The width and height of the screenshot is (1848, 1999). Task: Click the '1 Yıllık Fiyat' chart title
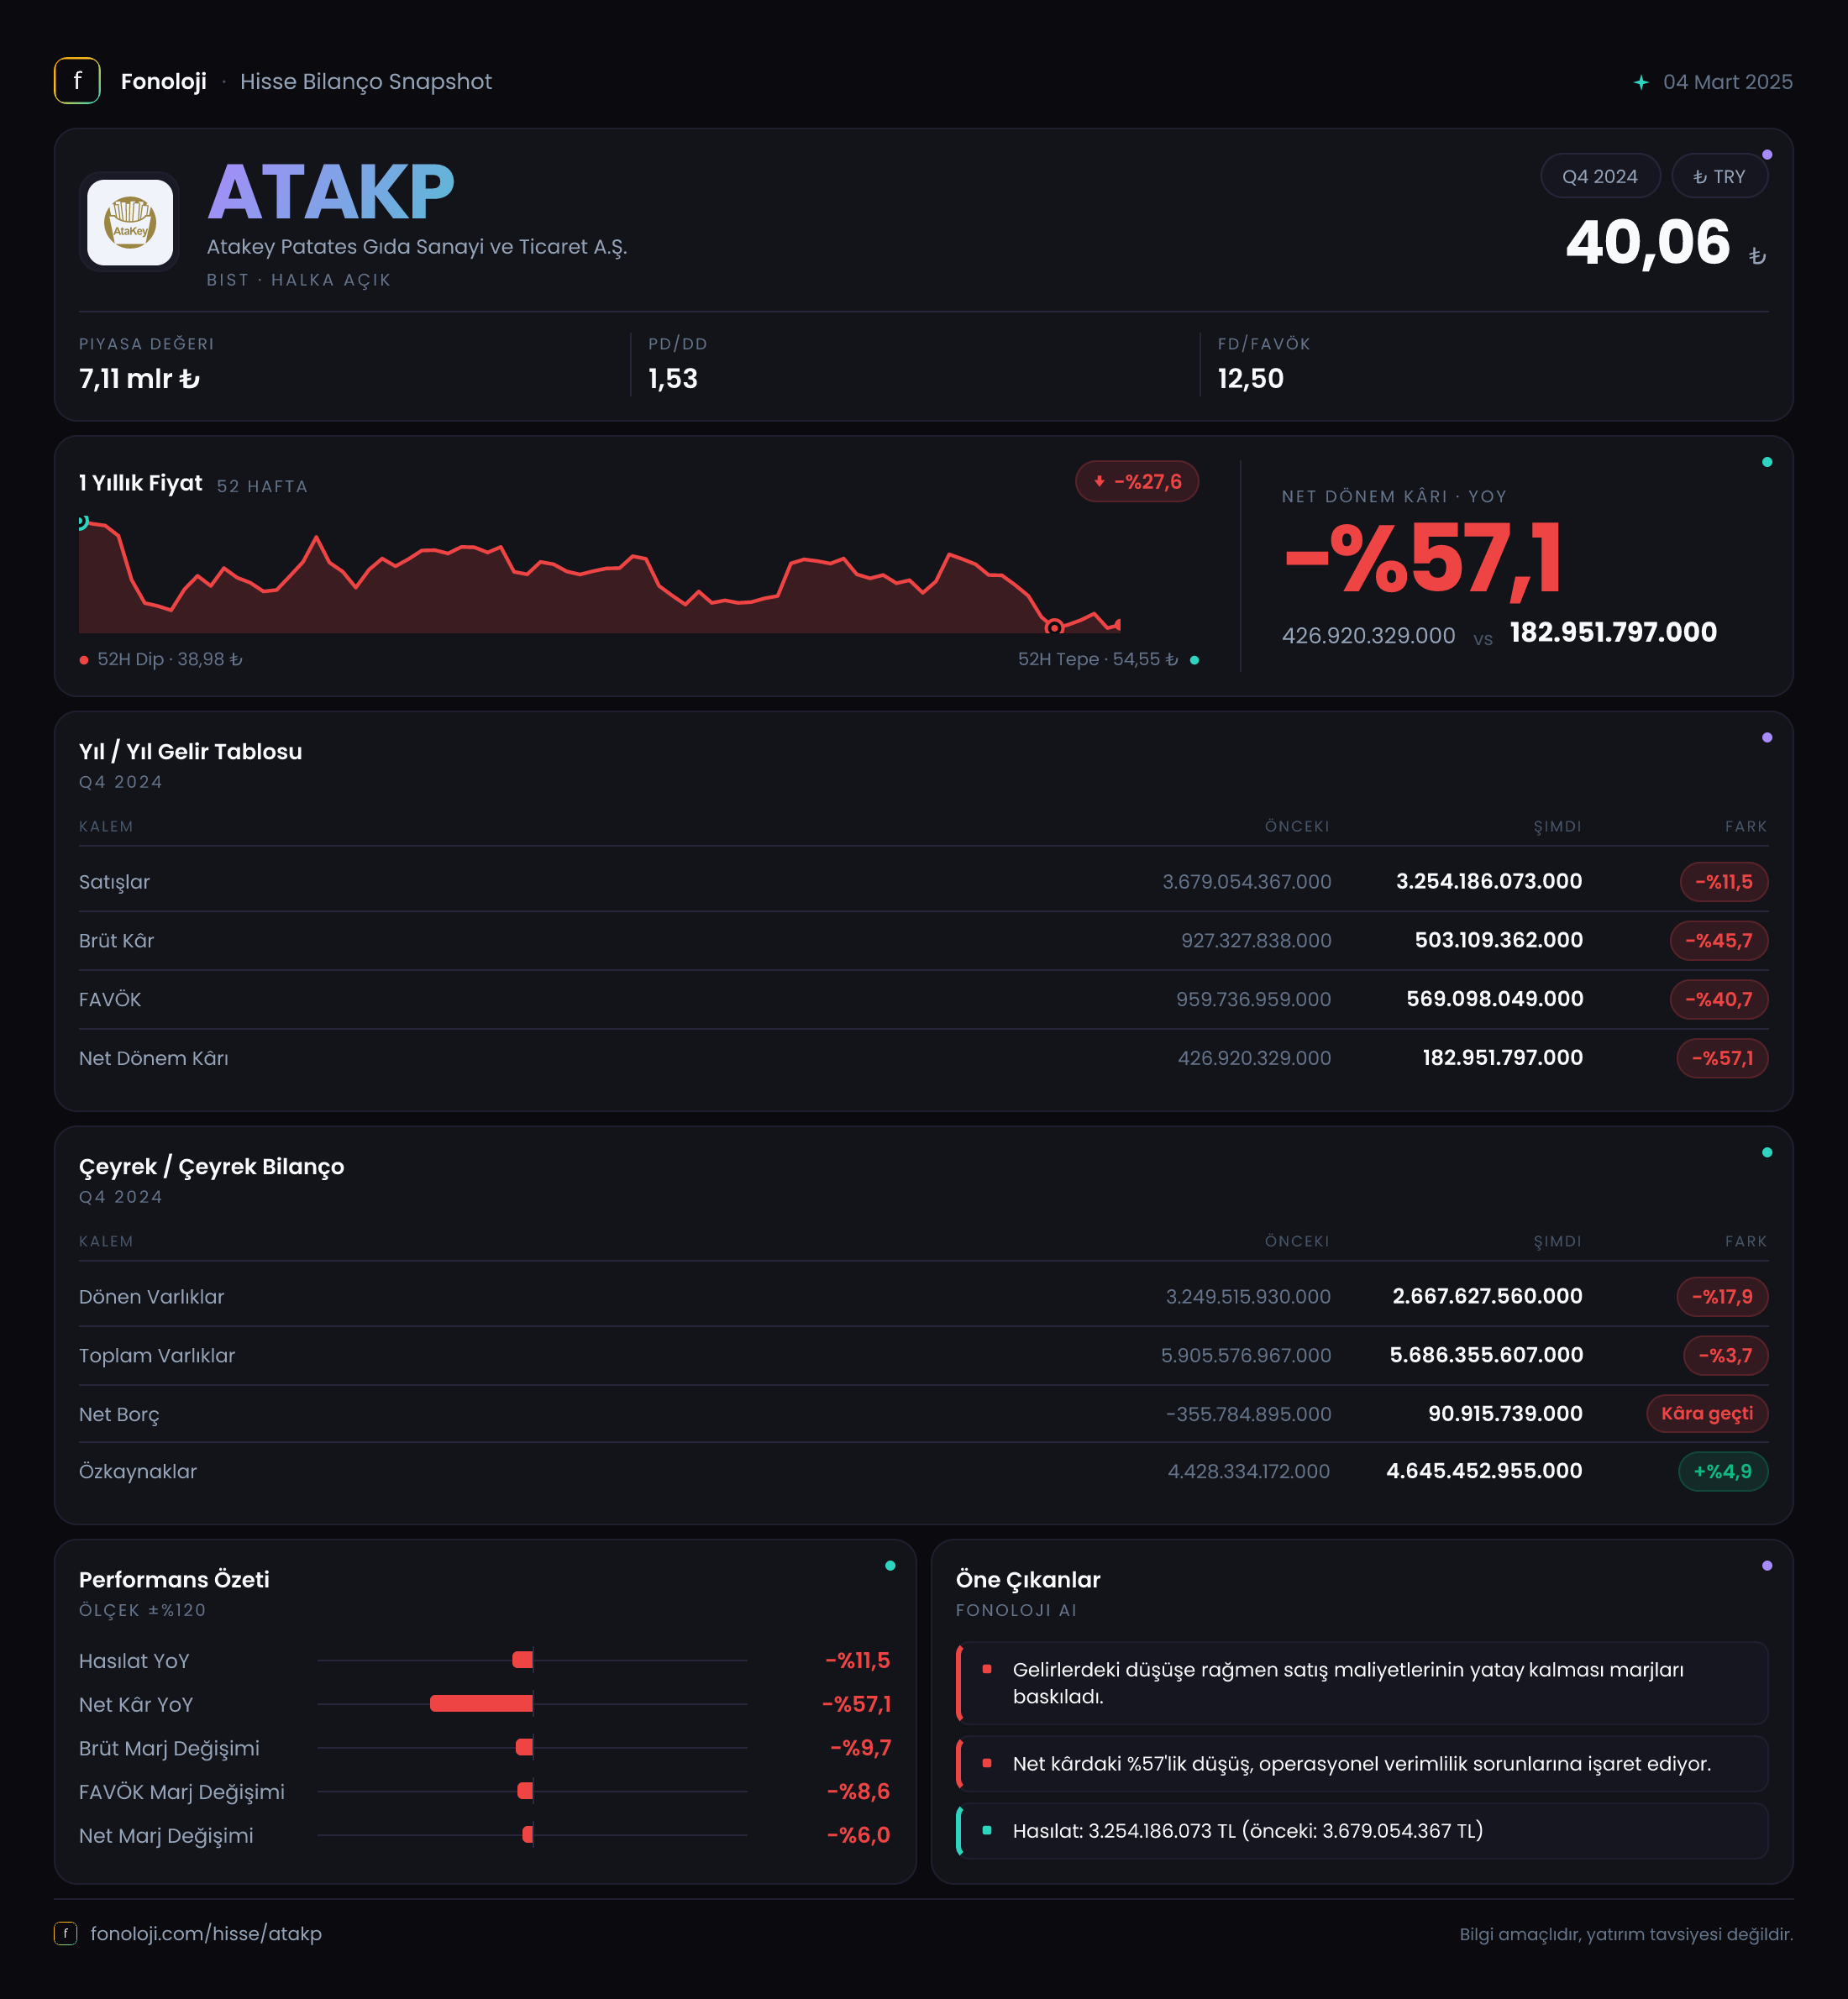point(141,483)
